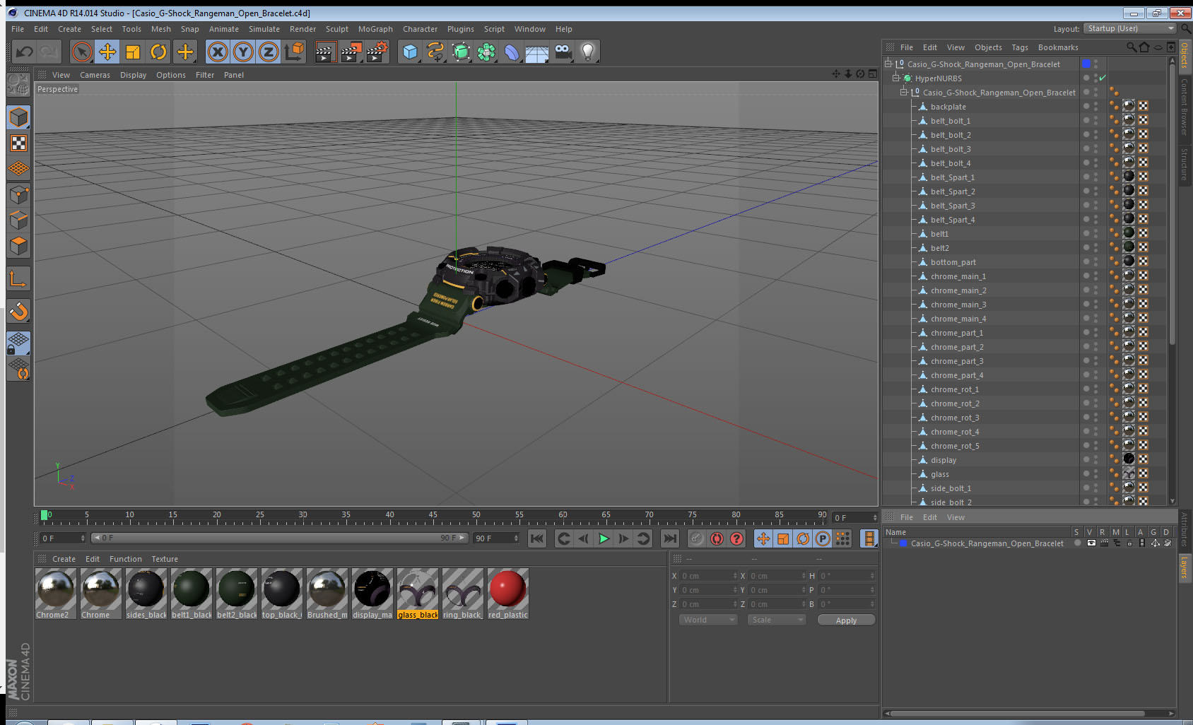Click the timeline preview range slider bar
Image resolution: width=1193 pixels, height=725 pixels.
point(279,538)
